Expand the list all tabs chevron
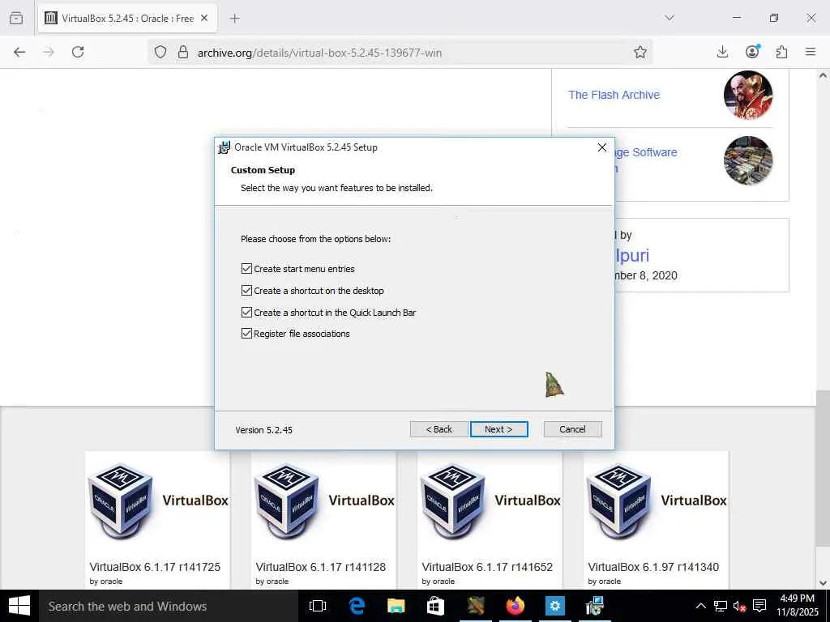This screenshot has height=622, width=830. [670, 18]
